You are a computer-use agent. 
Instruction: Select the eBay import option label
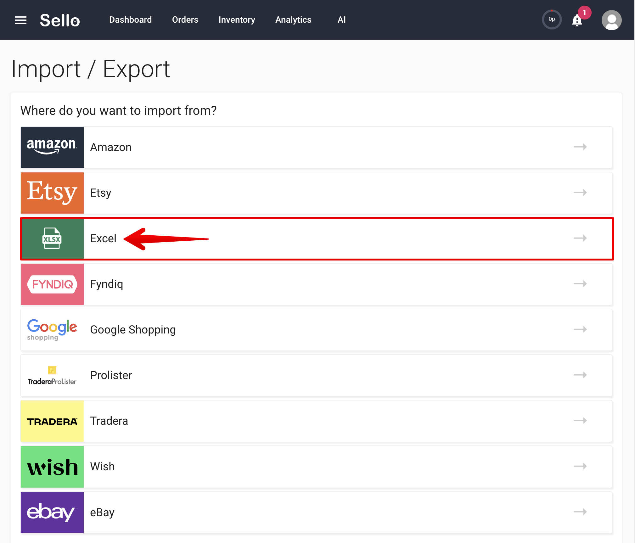(102, 512)
